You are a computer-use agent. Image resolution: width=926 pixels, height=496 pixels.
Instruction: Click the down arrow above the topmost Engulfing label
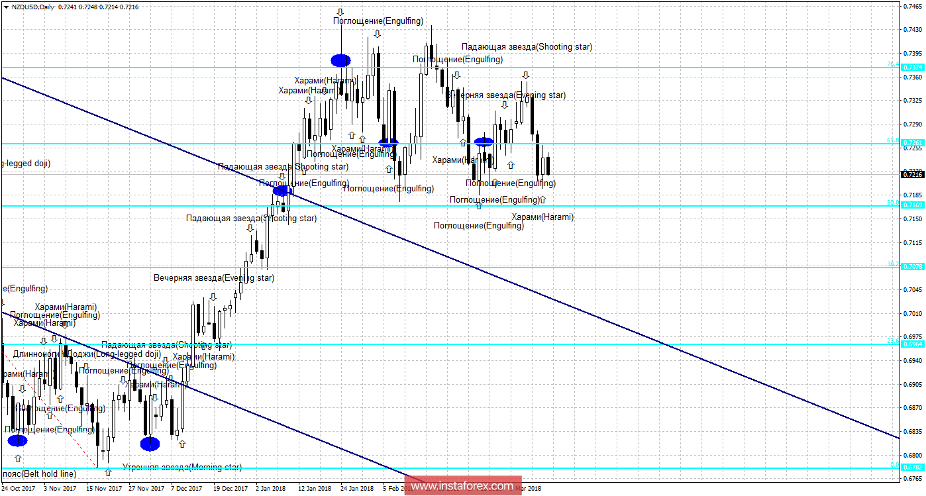point(340,12)
